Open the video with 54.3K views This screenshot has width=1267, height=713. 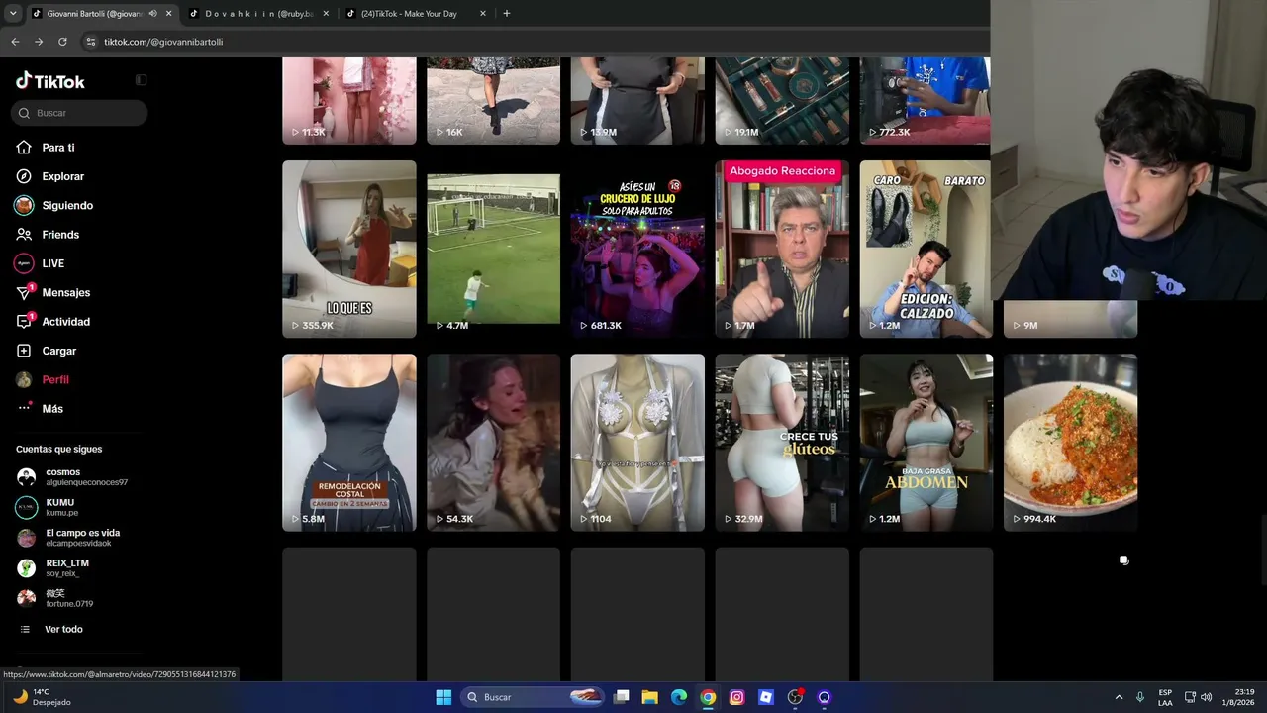pos(493,443)
